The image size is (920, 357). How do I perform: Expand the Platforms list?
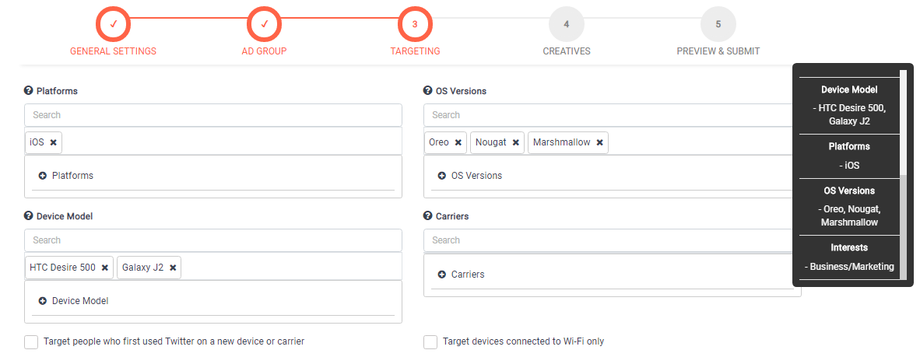(x=43, y=176)
